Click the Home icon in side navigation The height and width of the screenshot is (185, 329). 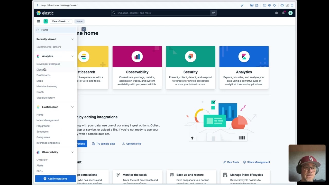[38, 30]
